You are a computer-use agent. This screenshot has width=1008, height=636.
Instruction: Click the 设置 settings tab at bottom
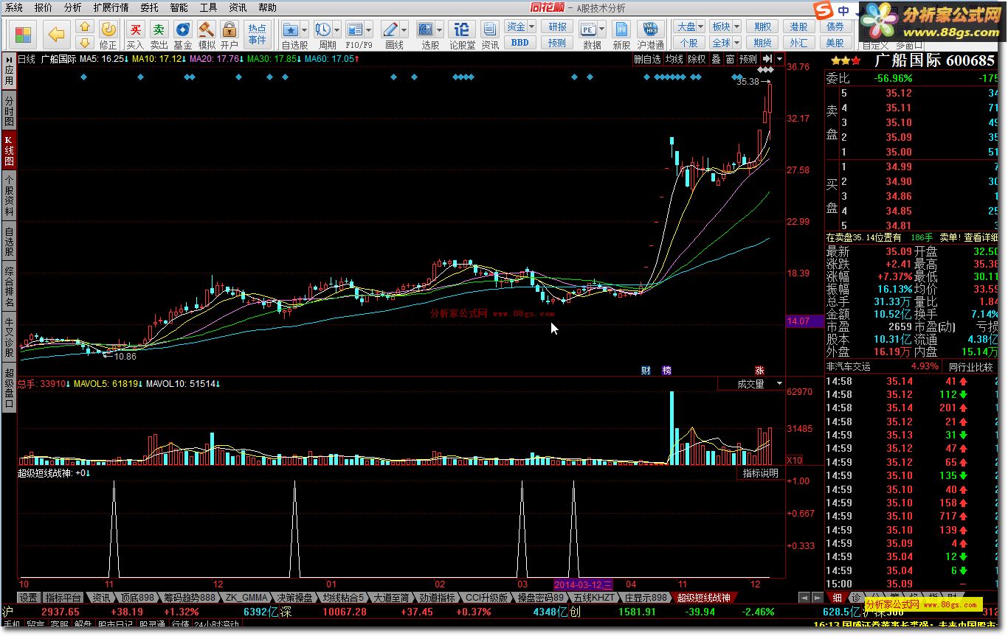pos(28,598)
